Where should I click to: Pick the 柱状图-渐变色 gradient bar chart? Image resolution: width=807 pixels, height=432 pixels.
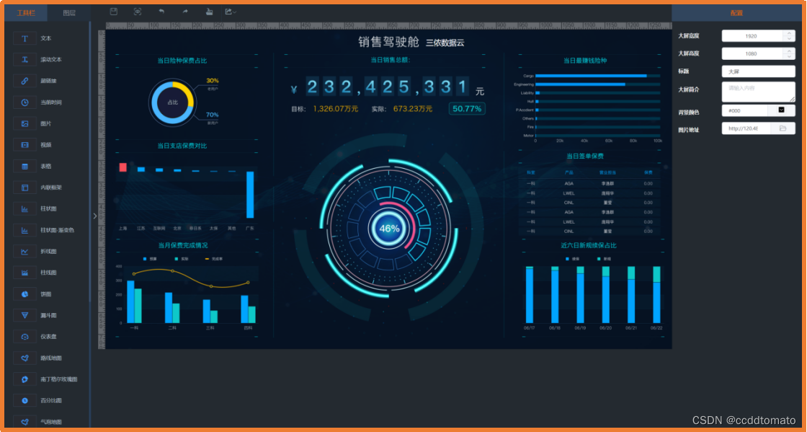click(24, 230)
